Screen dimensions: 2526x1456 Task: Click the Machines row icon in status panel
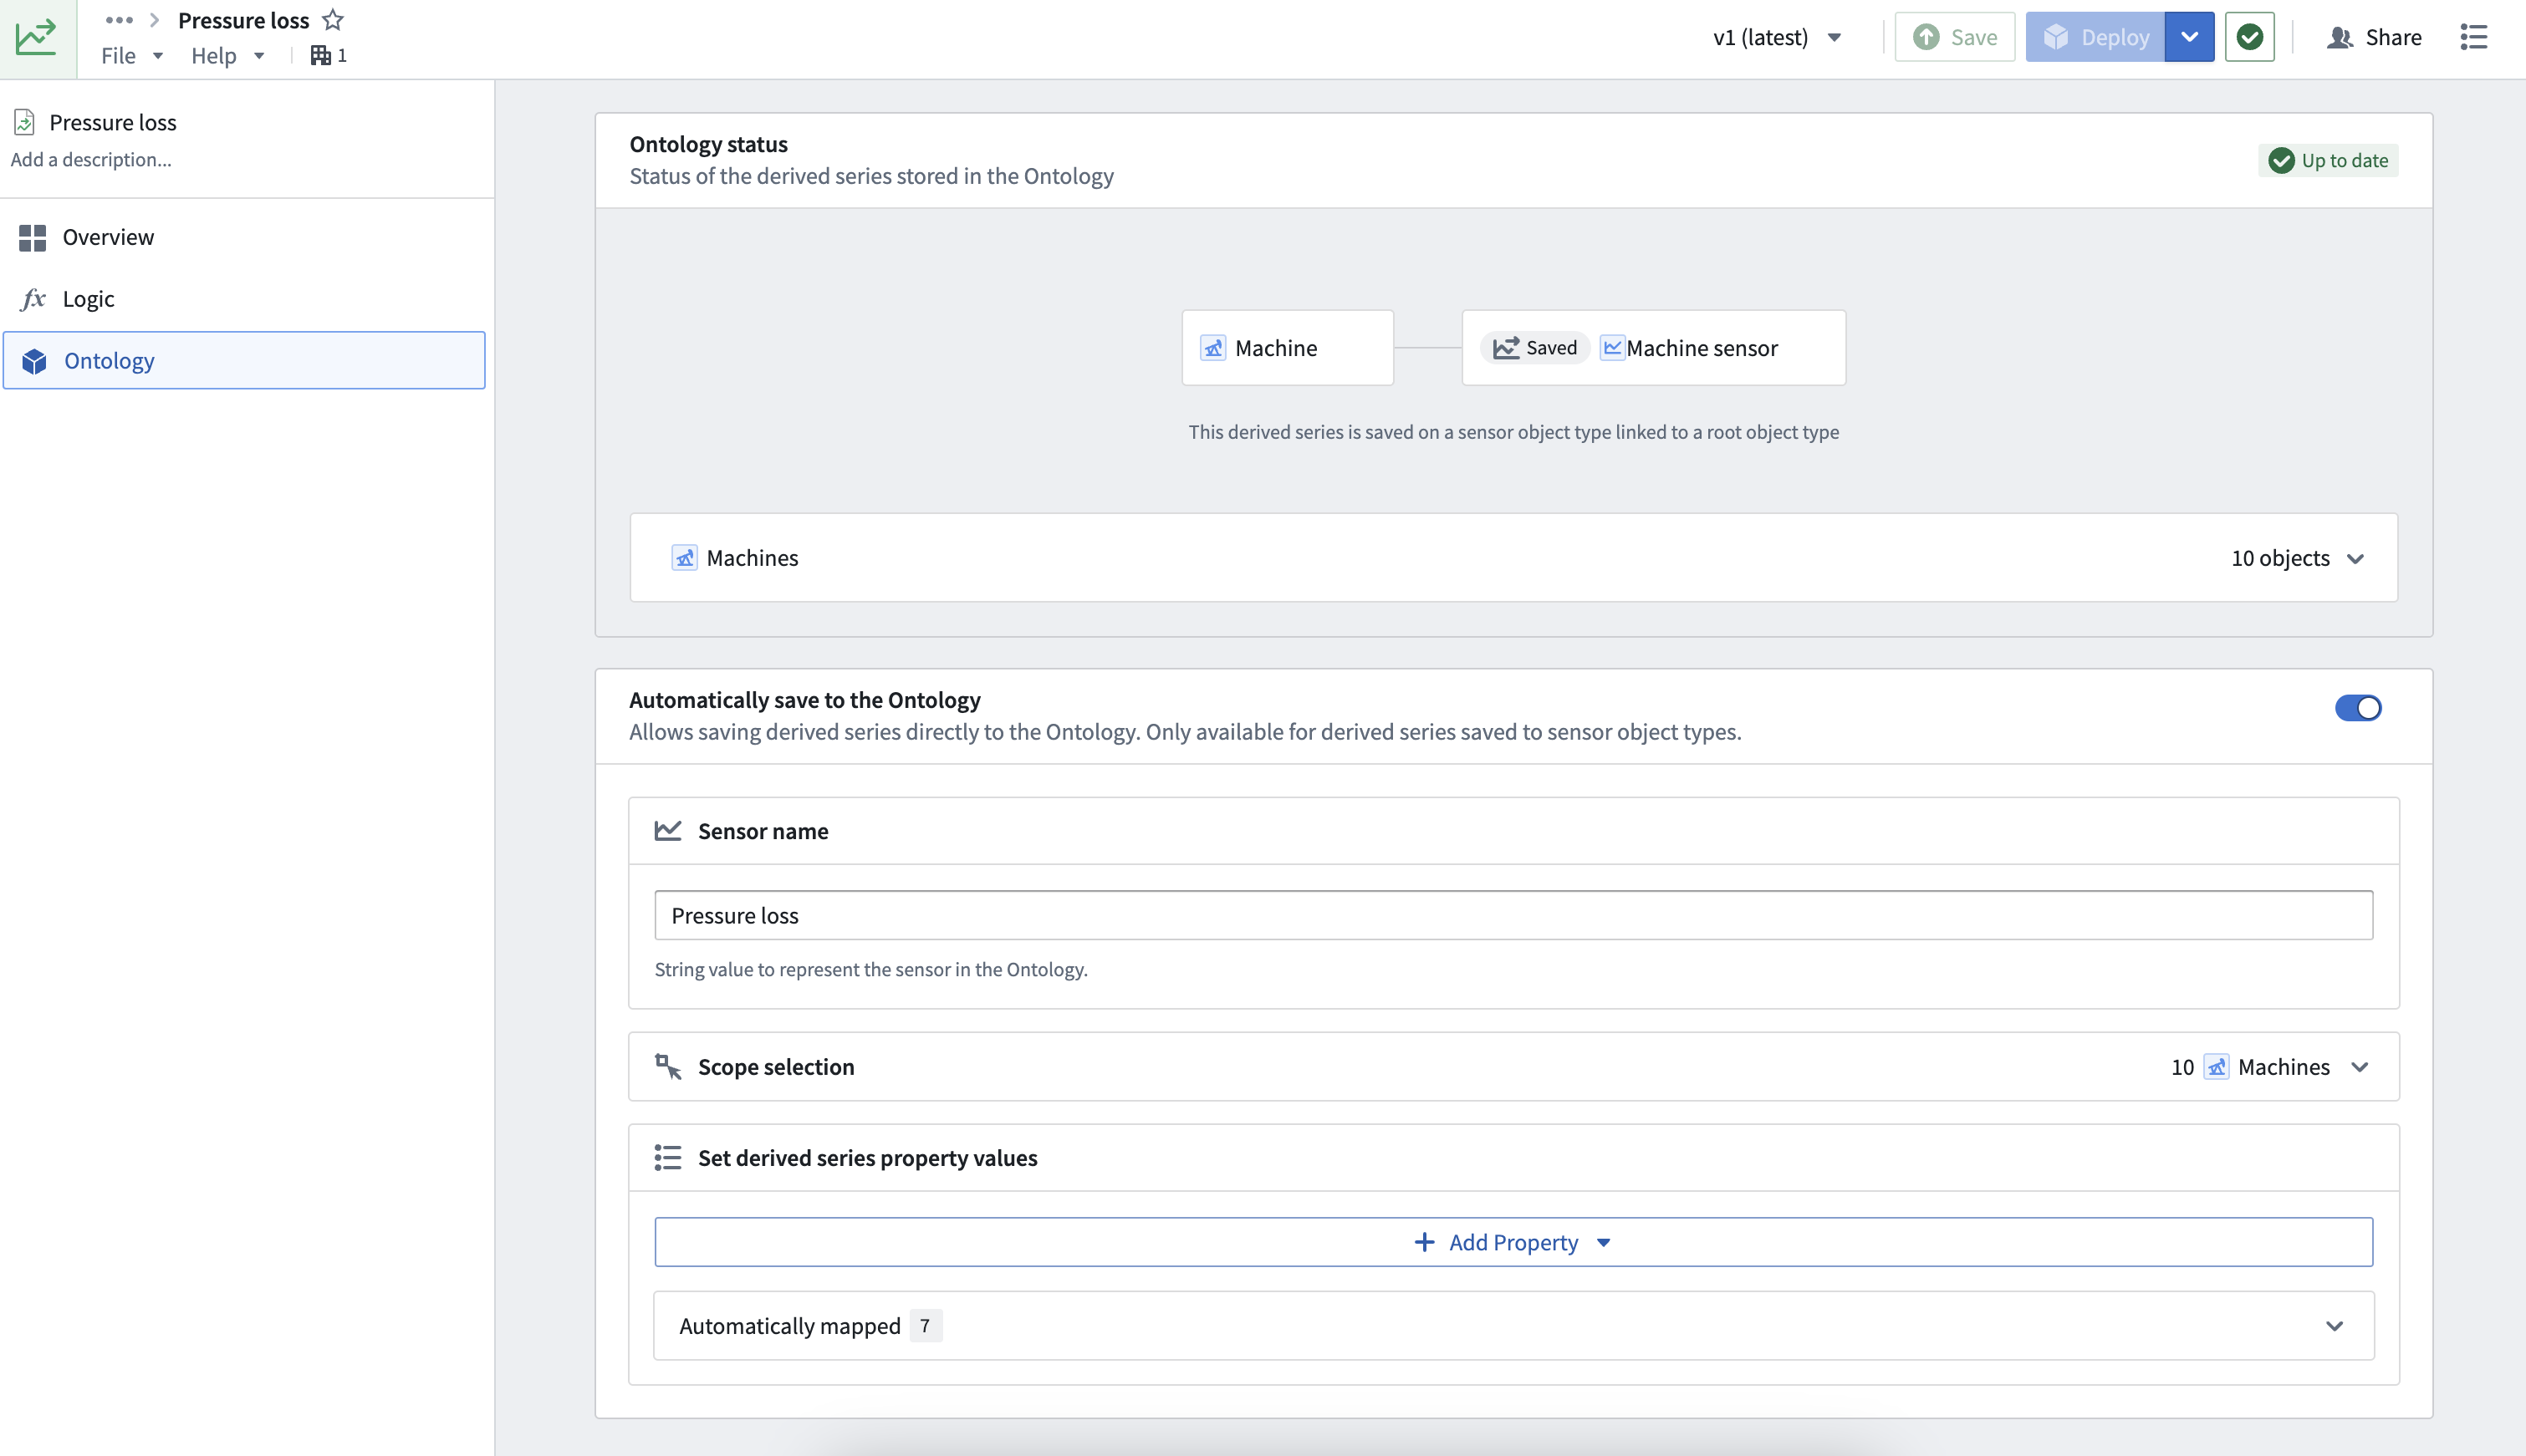point(684,558)
